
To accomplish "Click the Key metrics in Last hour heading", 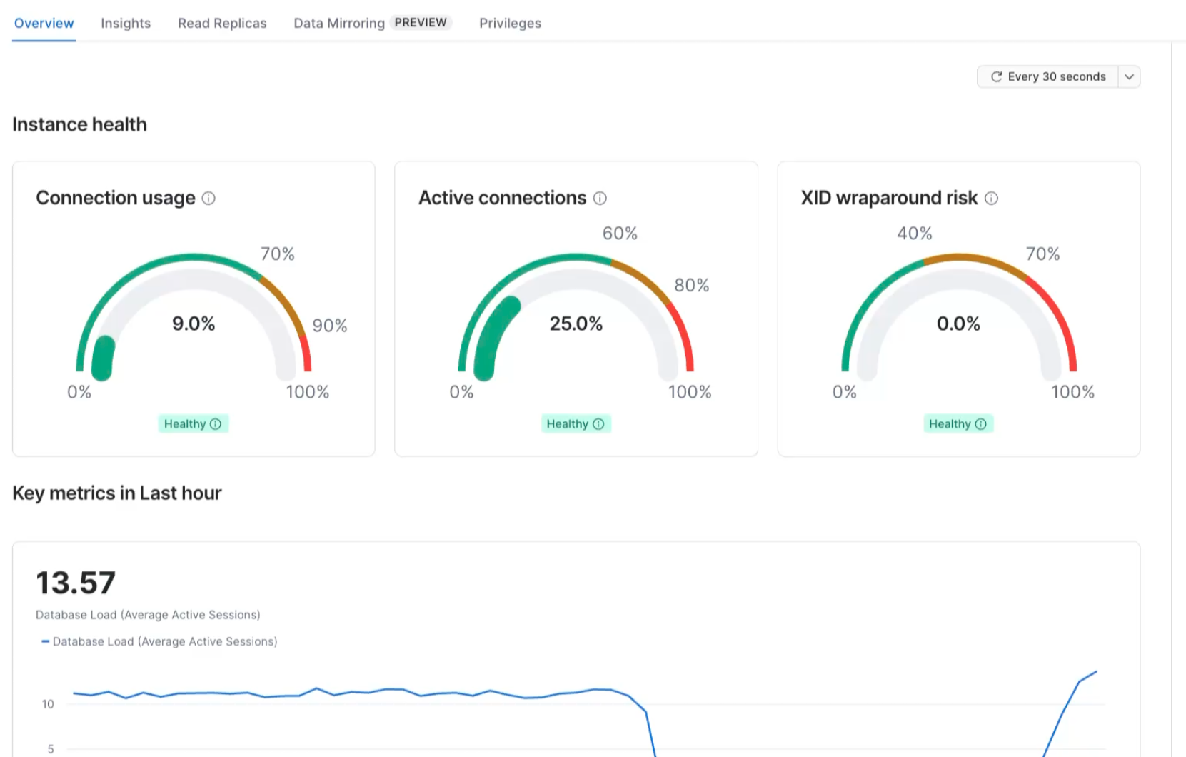I will pos(117,493).
